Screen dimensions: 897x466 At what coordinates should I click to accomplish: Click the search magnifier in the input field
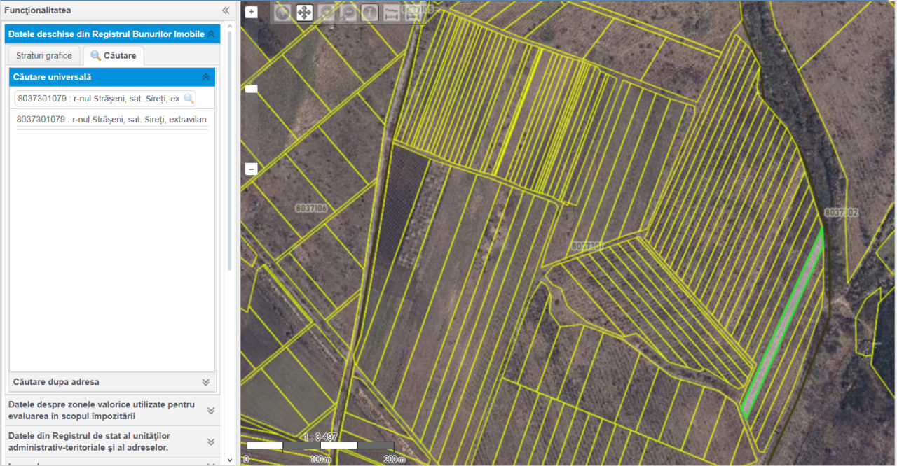point(189,98)
